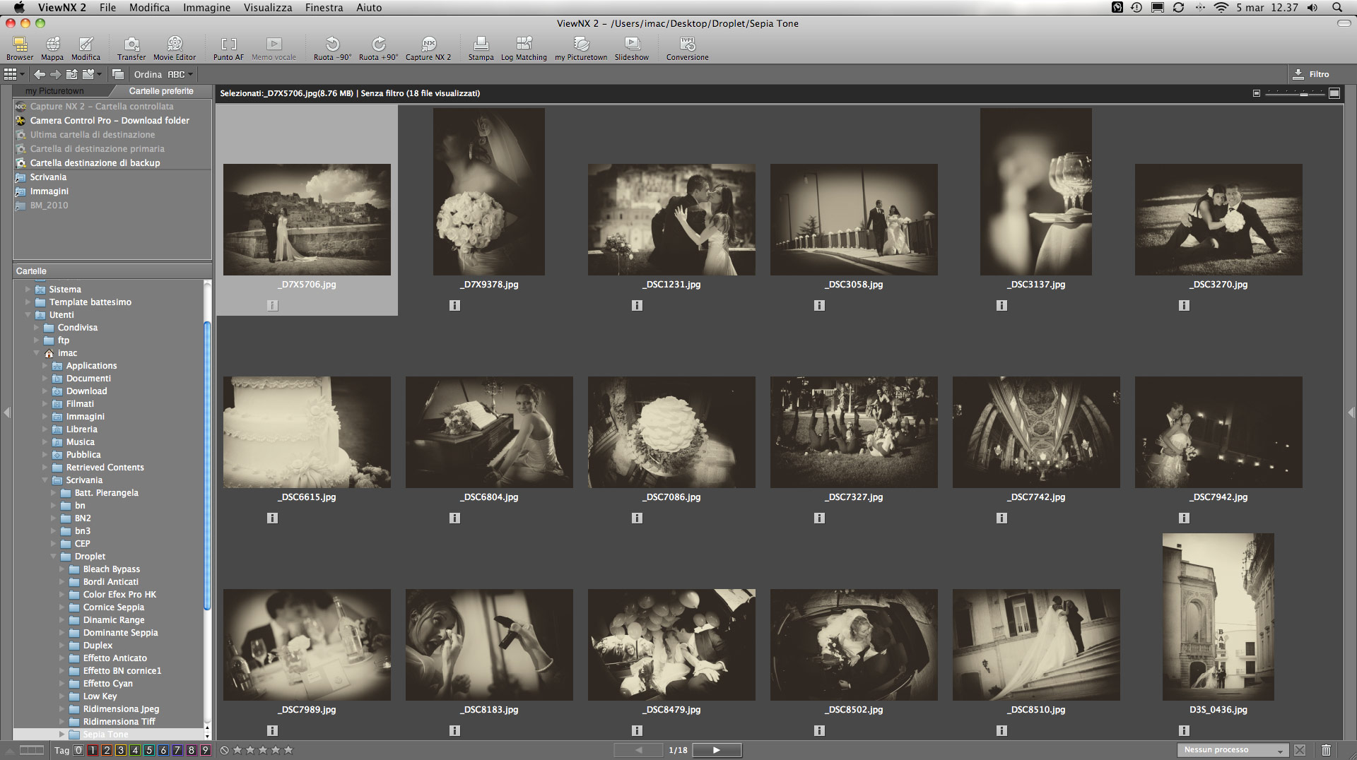Set rating with the third star
The height and width of the screenshot is (760, 1357).
coord(262,750)
